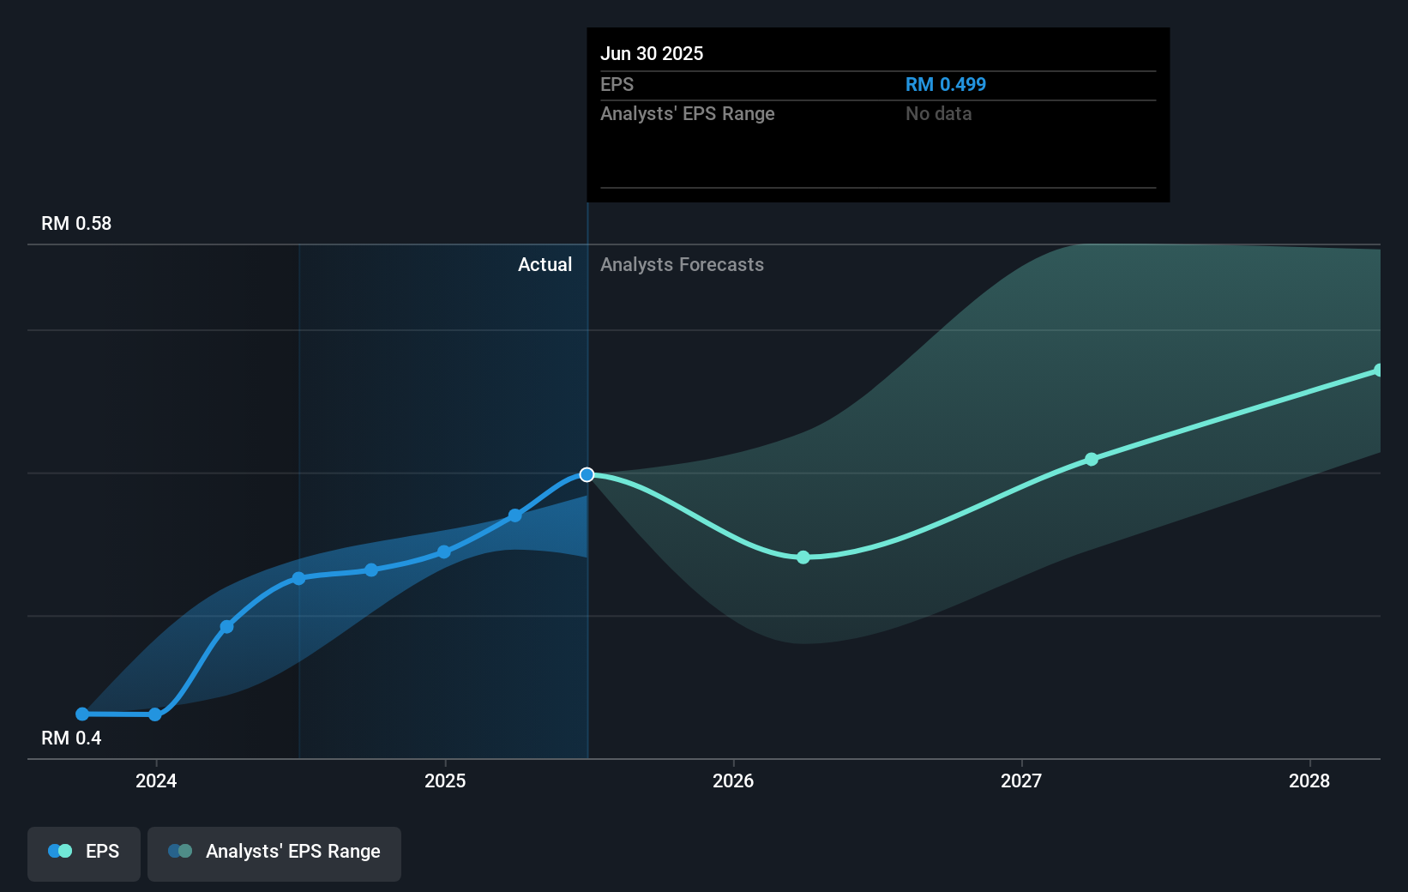Select the rightmost forecast endpoint marker

tap(1378, 371)
